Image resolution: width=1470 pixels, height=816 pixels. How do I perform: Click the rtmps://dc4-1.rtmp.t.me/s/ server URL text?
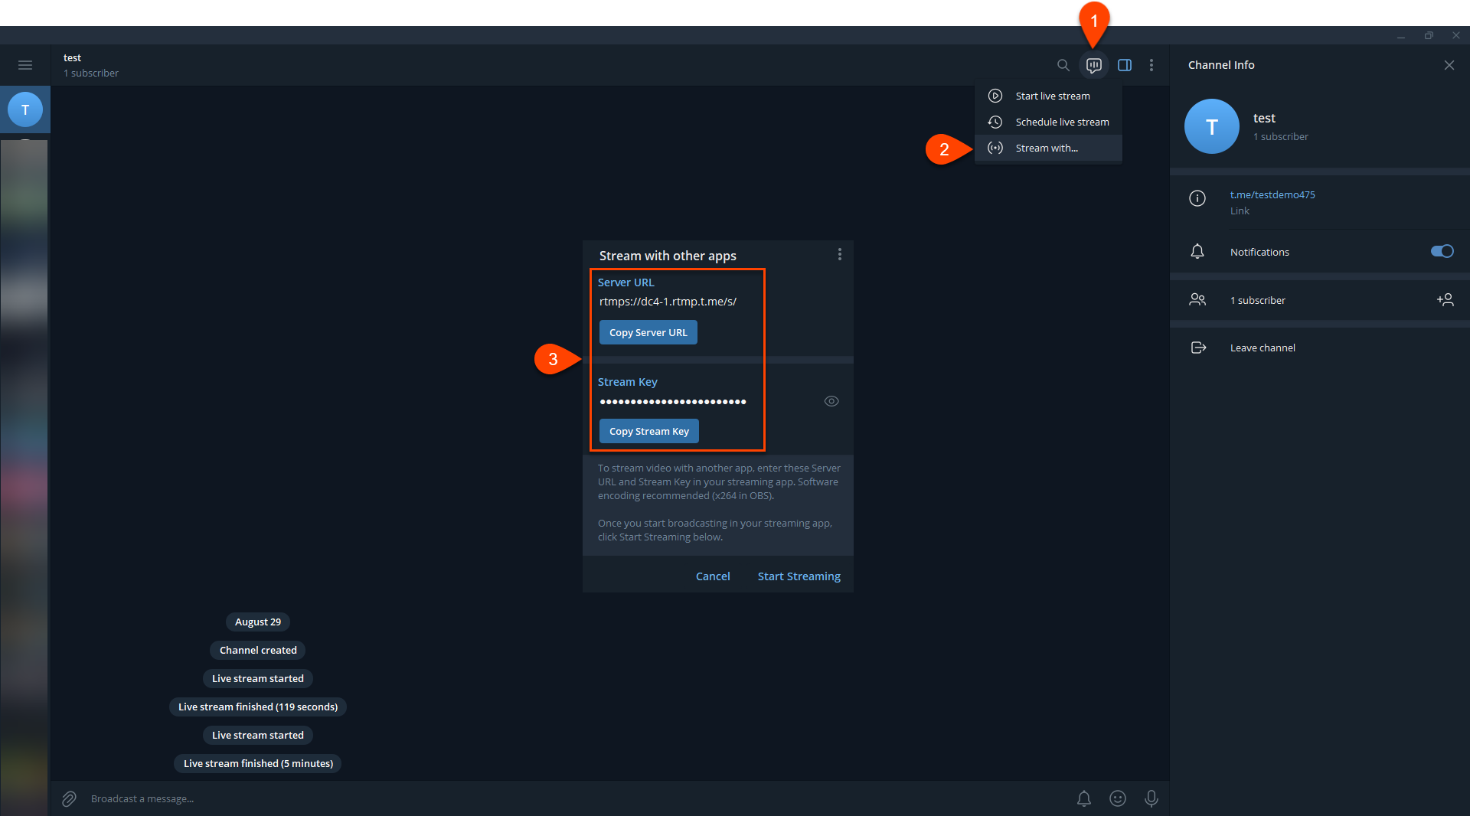pos(668,301)
